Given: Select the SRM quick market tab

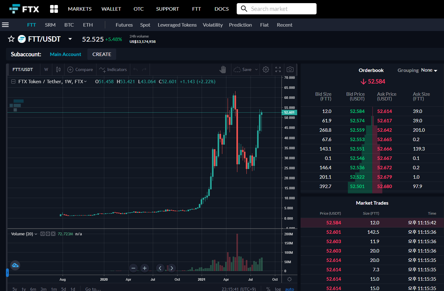Looking at the screenshot, I should (x=50, y=25).
